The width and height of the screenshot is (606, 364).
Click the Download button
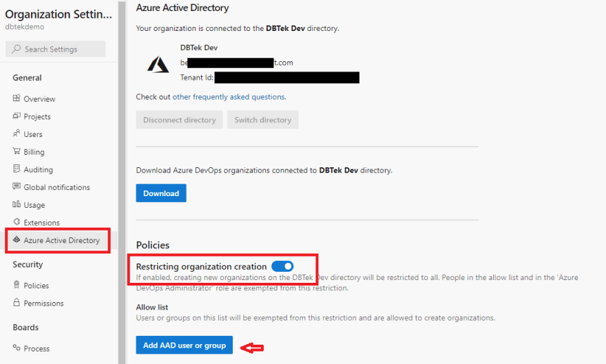(161, 193)
